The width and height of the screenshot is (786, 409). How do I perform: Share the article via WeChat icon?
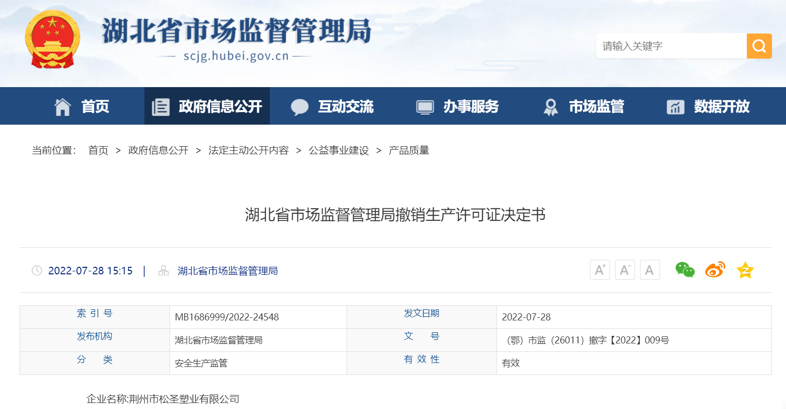pyautogui.click(x=685, y=270)
